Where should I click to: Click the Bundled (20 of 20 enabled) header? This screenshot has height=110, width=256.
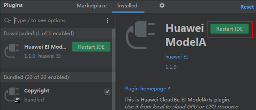(x=56, y=77)
